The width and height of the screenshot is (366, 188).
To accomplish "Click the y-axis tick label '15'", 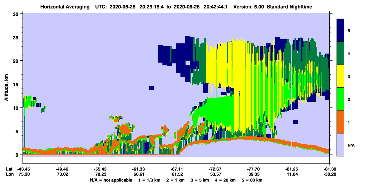I will click(x=16, y=84).
